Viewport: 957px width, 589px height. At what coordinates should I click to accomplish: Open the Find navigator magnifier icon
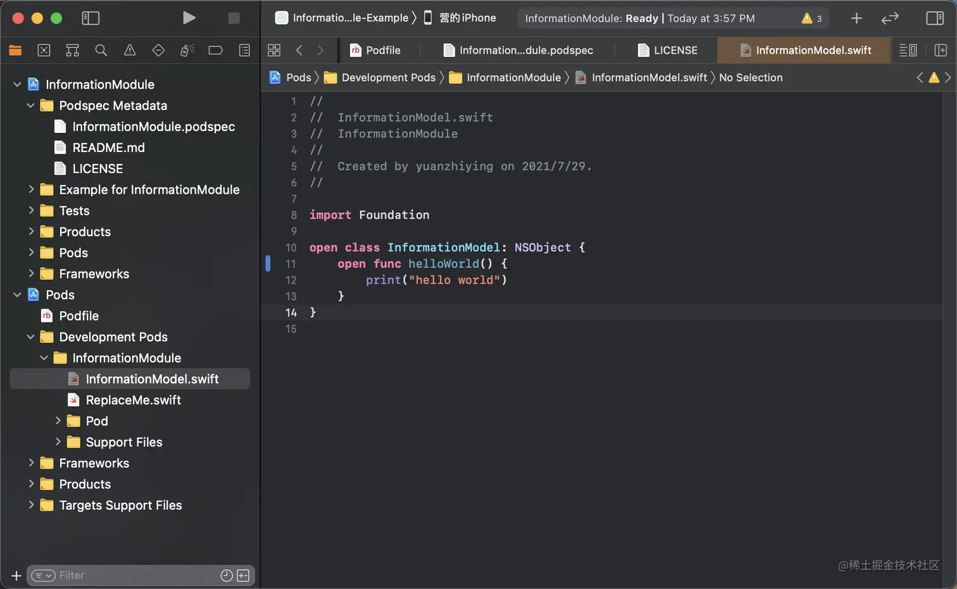pos(101,50)
